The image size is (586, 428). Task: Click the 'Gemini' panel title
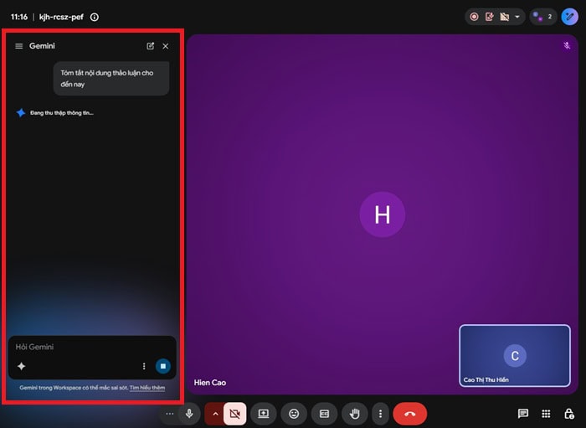tap(42, 46)
